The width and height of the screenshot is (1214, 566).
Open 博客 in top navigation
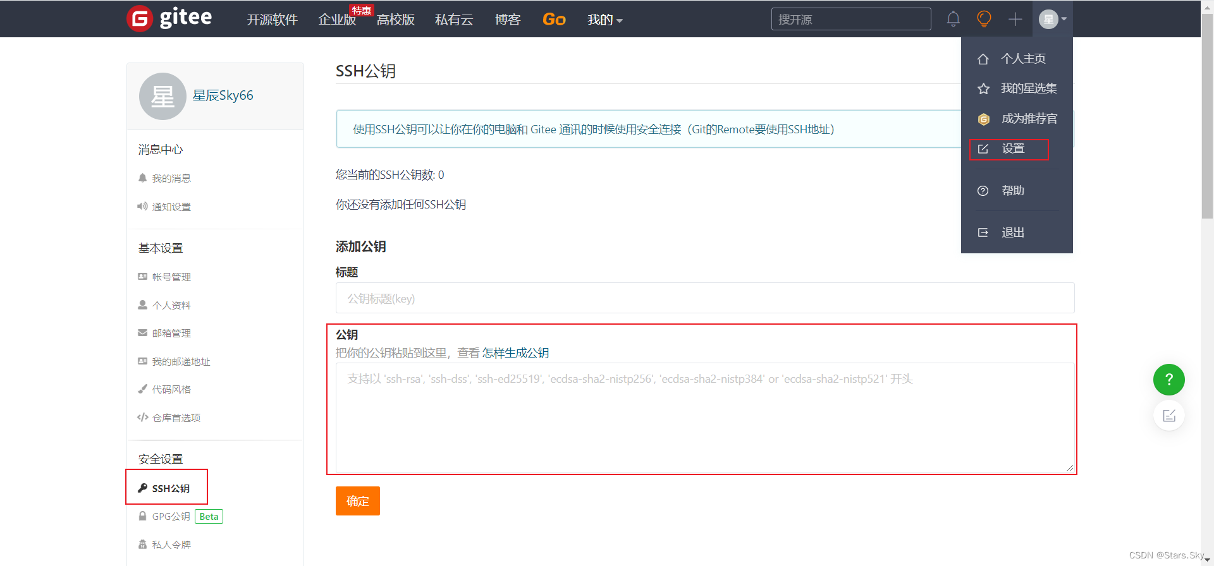(x=508, y=20)
